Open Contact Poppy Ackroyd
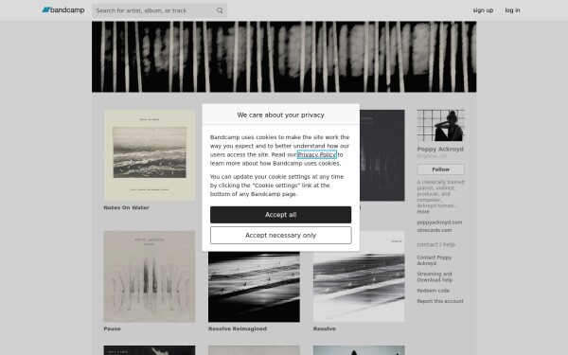Image resolution: width=568 pixels, height=355 pixels. pos(434,260)
